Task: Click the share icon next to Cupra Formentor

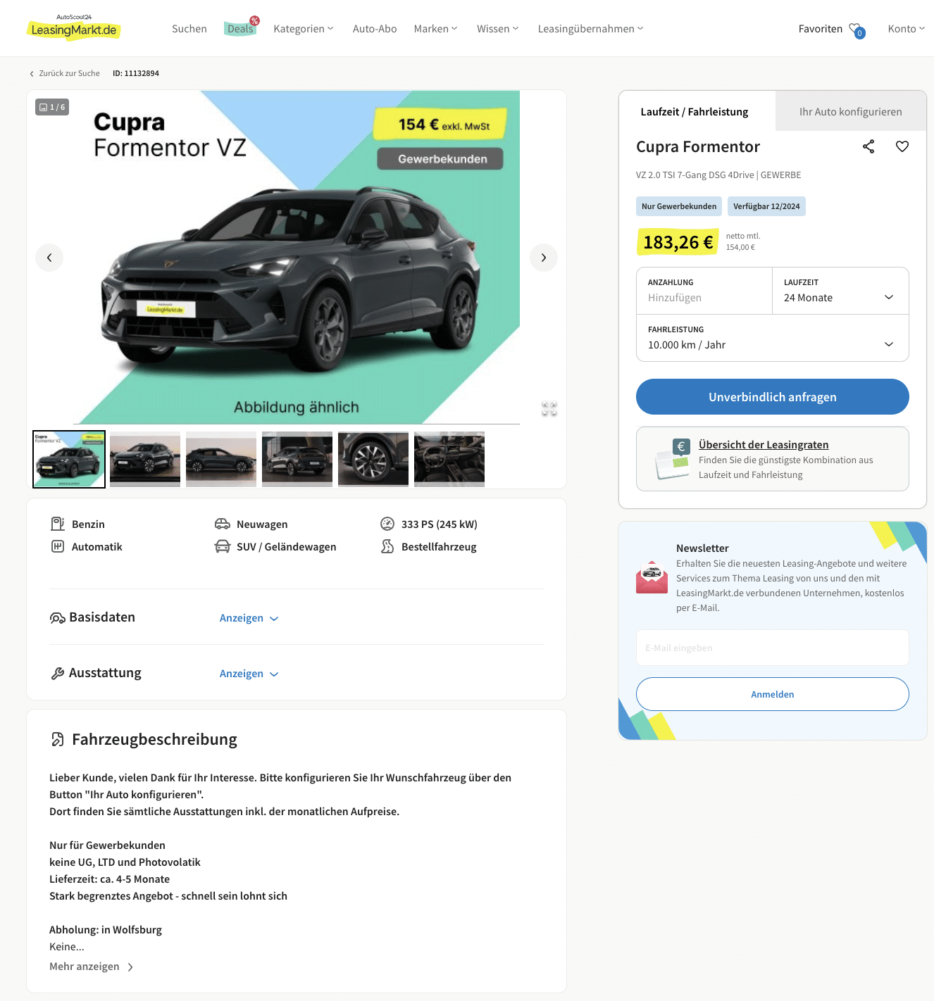Action: coord(868,146)
